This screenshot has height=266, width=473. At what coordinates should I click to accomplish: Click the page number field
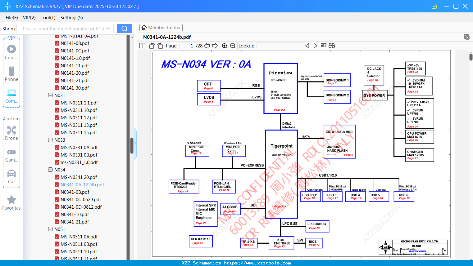187,46
